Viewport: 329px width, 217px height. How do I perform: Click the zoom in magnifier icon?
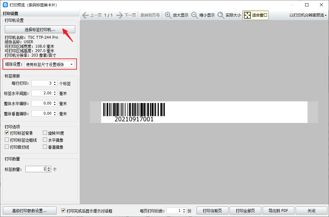[168, 15]
